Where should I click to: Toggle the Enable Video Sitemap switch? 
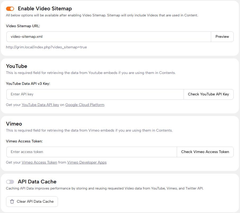[10, 9]
